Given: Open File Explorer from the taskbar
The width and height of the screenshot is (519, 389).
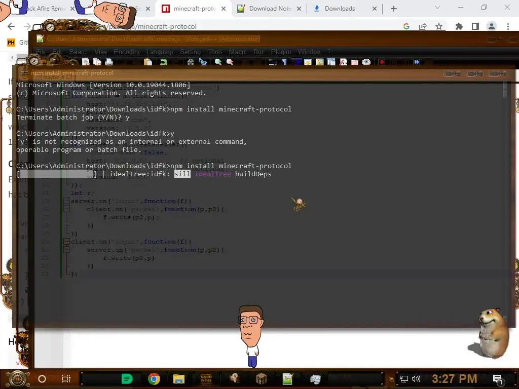Looking at the screenshot, I should 179,379.
